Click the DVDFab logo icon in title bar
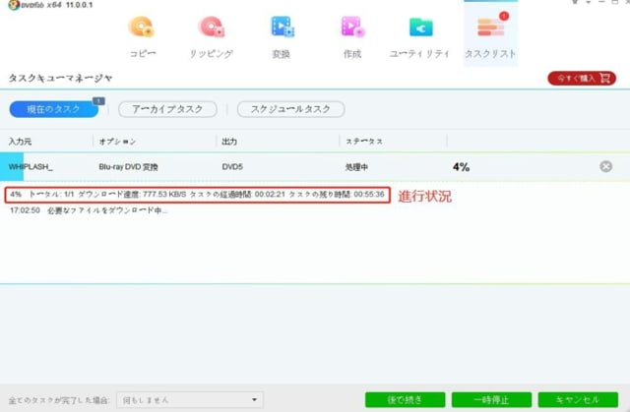This screenshot has height=412, width=630. pos(9,5)
